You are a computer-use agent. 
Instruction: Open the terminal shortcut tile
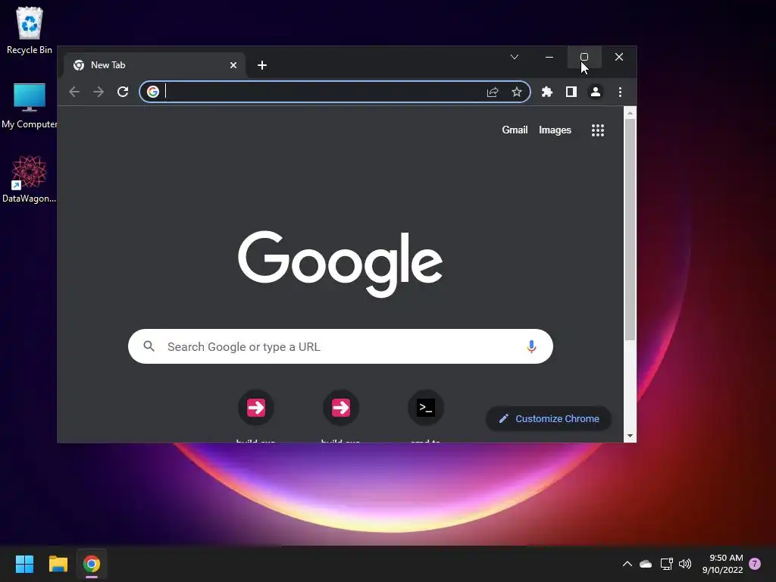pos(426,408)
